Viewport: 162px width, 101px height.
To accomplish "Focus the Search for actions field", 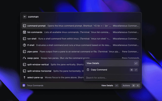I will click(111, 78).
